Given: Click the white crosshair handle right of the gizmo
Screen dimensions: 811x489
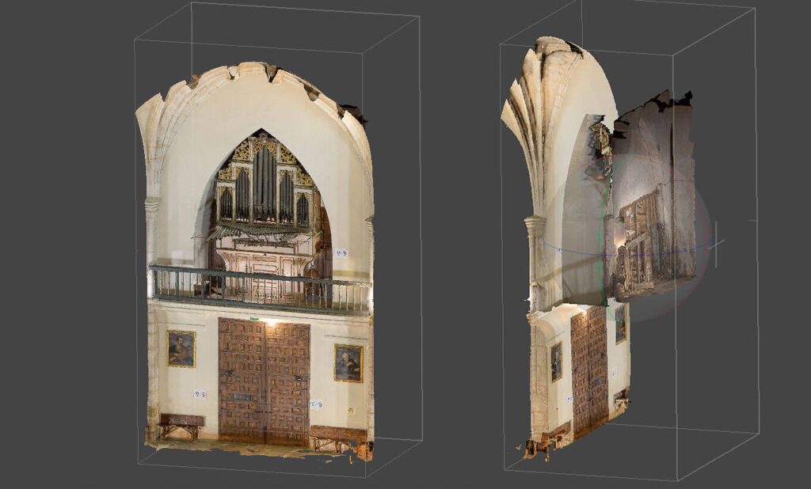Looking at the screenshot, I should [716, 243].
